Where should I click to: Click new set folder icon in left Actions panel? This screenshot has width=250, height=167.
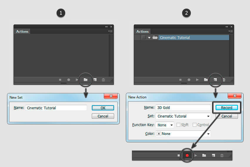(x=86, y=80)
